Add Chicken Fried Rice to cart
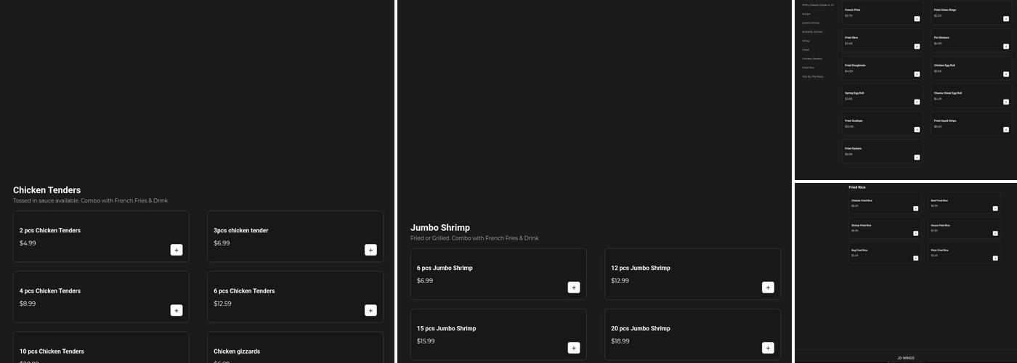This screenshot has height=363, width=1017. [916, 208]
